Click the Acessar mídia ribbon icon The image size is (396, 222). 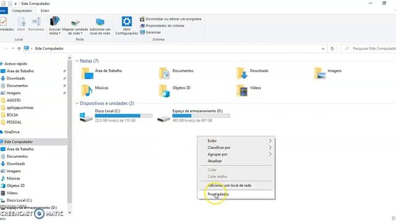[x=54, y=22]
